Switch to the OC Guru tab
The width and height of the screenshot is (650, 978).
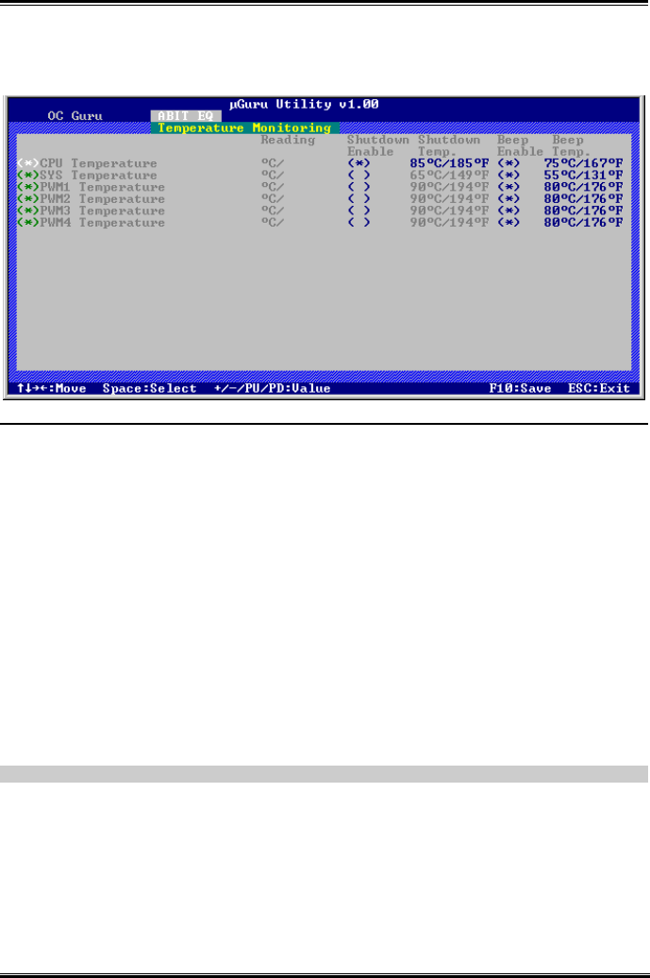coord(75,116)
